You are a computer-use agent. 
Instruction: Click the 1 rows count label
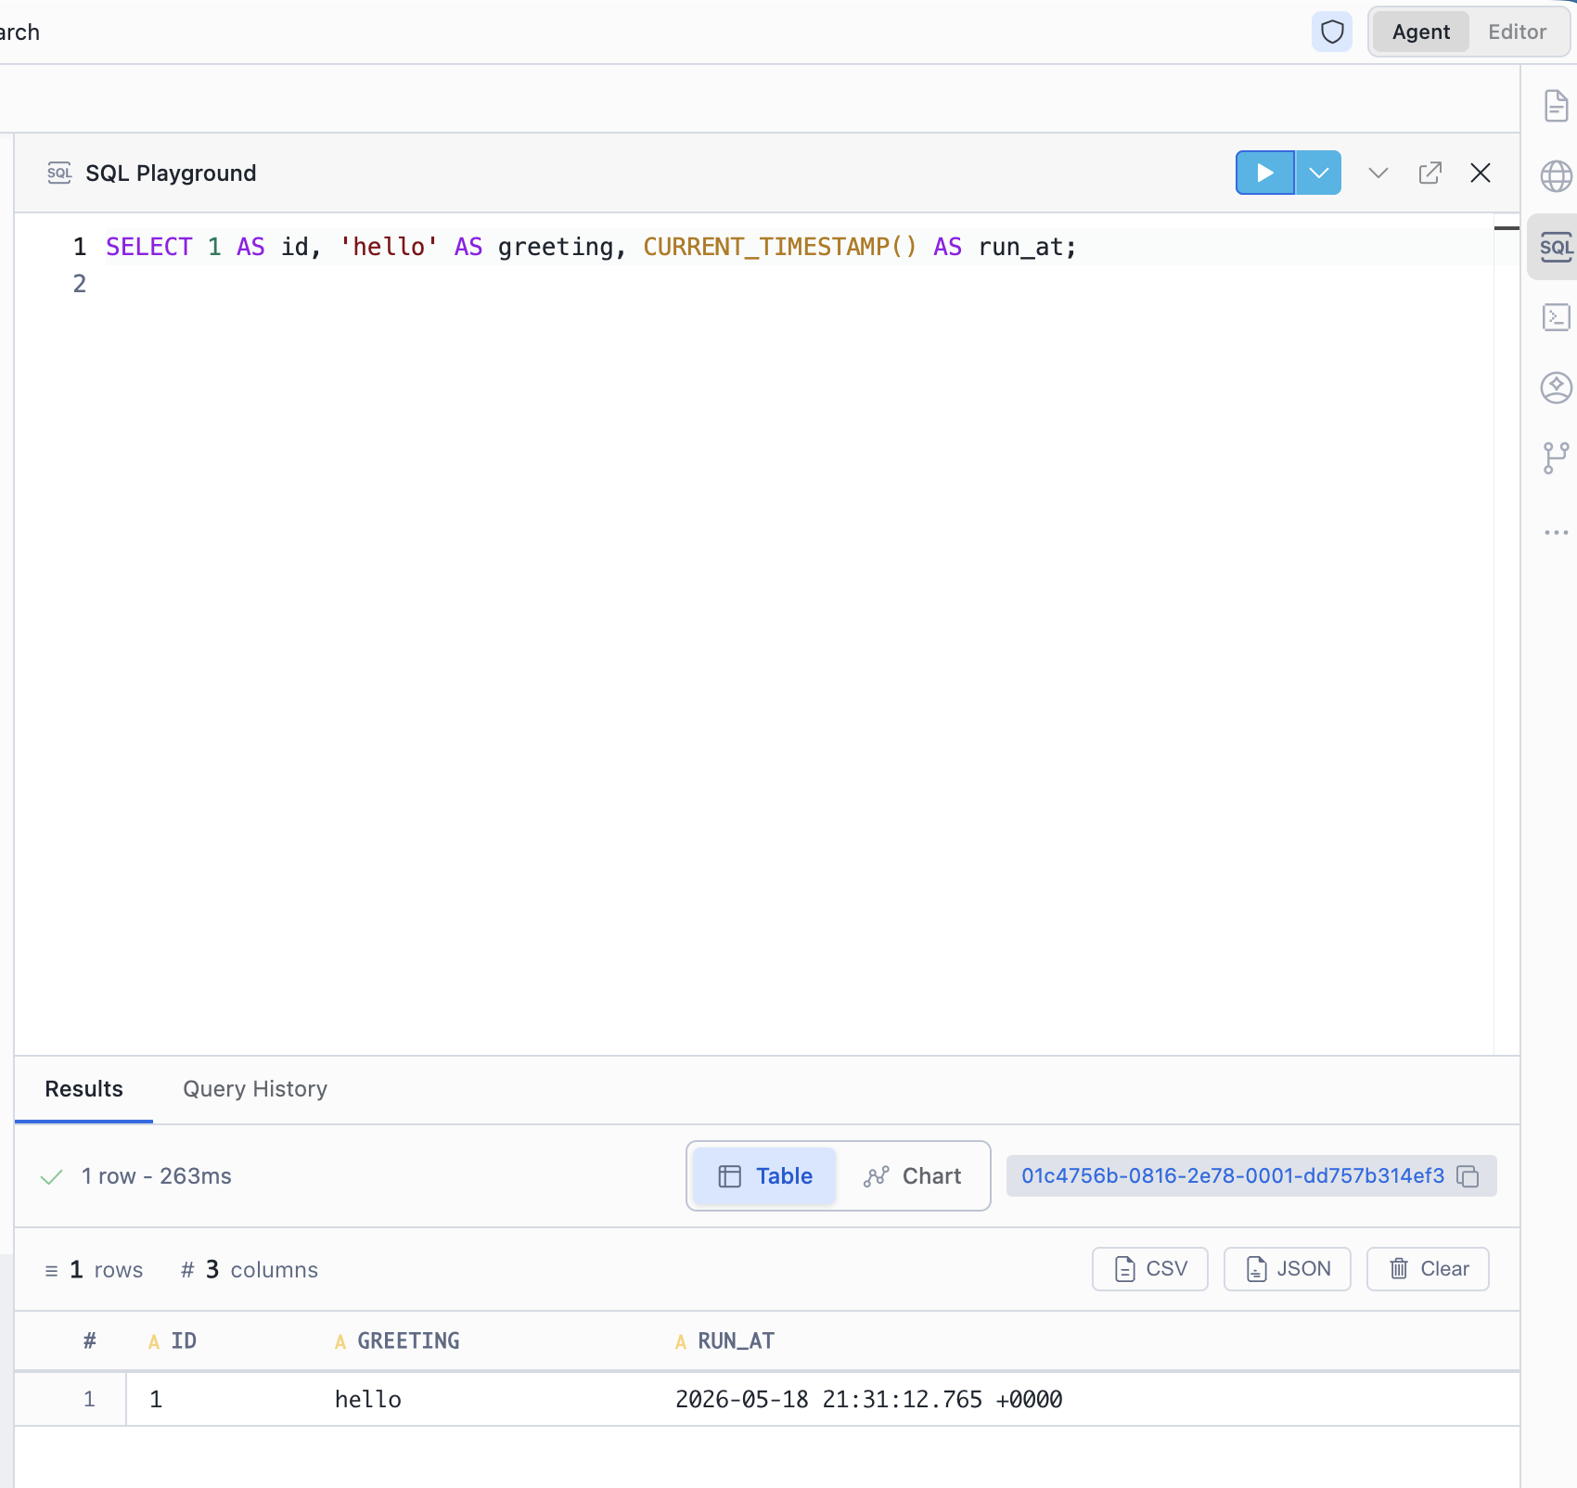[x=95, y=1270]
